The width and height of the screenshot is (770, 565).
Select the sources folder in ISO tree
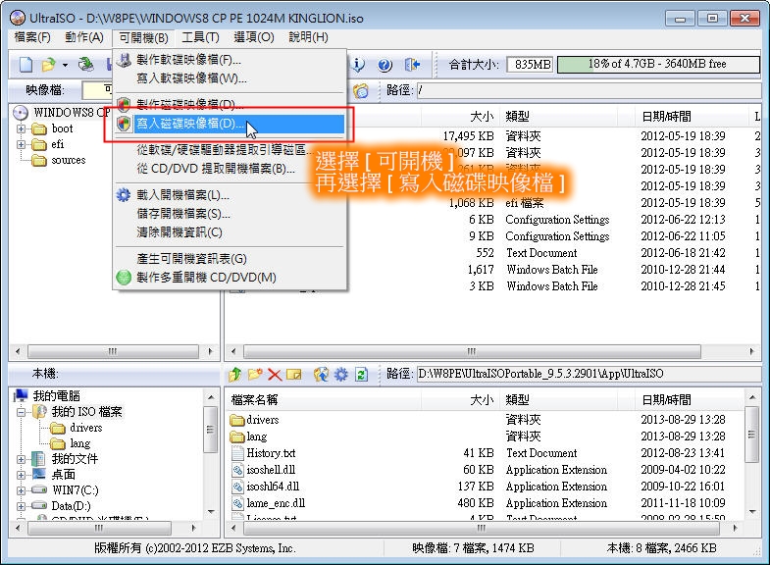[69, 160]
